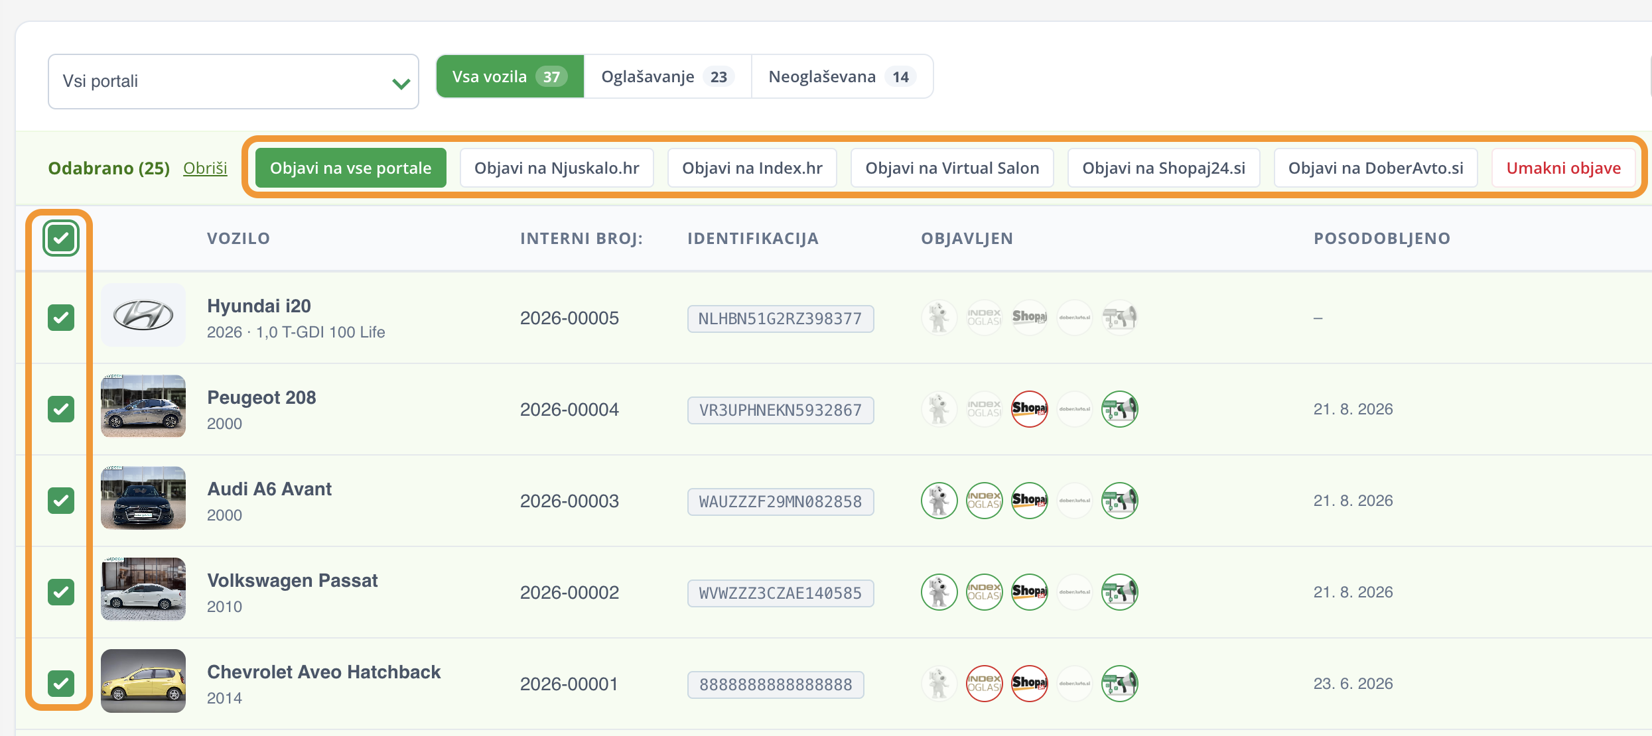This screenshot has width=1652, height=736.
Task: Click Shopaj icon for Audi A6 Avant
Action: [1029, 501]
